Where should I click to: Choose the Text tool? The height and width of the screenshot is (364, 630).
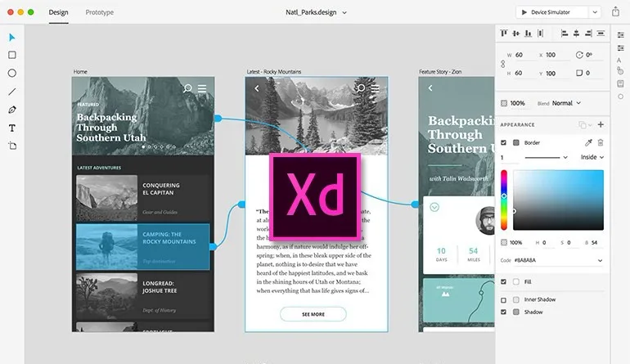click(12, 128)
